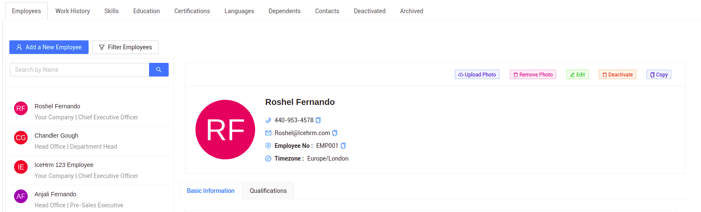The width and height of the screenshot is (701, 212).
Task: Click the Remove Photo button
Action: point(533,75)
